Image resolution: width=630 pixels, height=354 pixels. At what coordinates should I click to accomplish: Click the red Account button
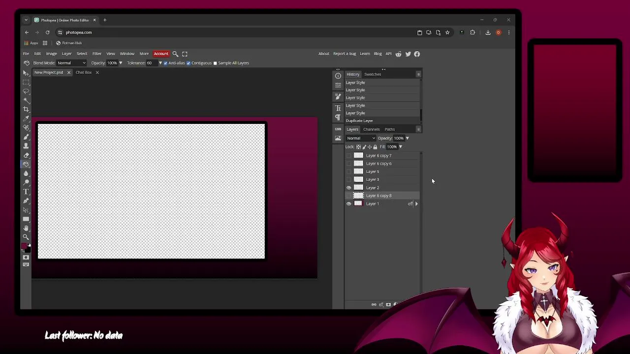coord(161,54)
